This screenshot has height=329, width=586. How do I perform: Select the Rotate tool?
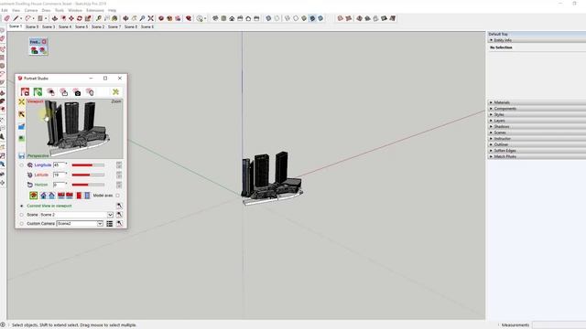click(80, 18)
